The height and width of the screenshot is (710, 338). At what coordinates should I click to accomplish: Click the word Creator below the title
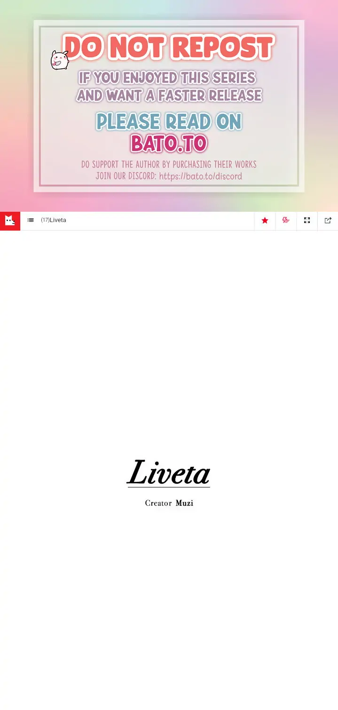click(x=158, y=503)
